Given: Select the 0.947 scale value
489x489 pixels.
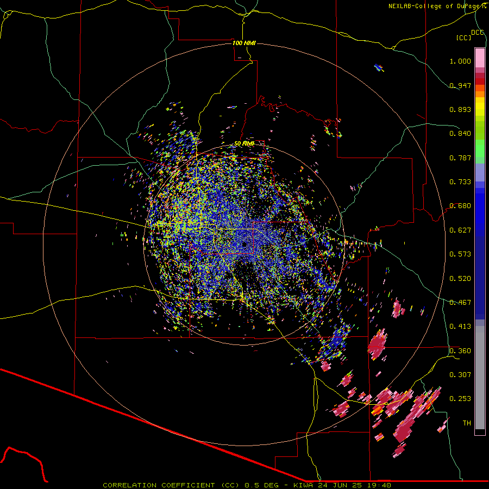Looking at the screenshot, I should point(460,85).
